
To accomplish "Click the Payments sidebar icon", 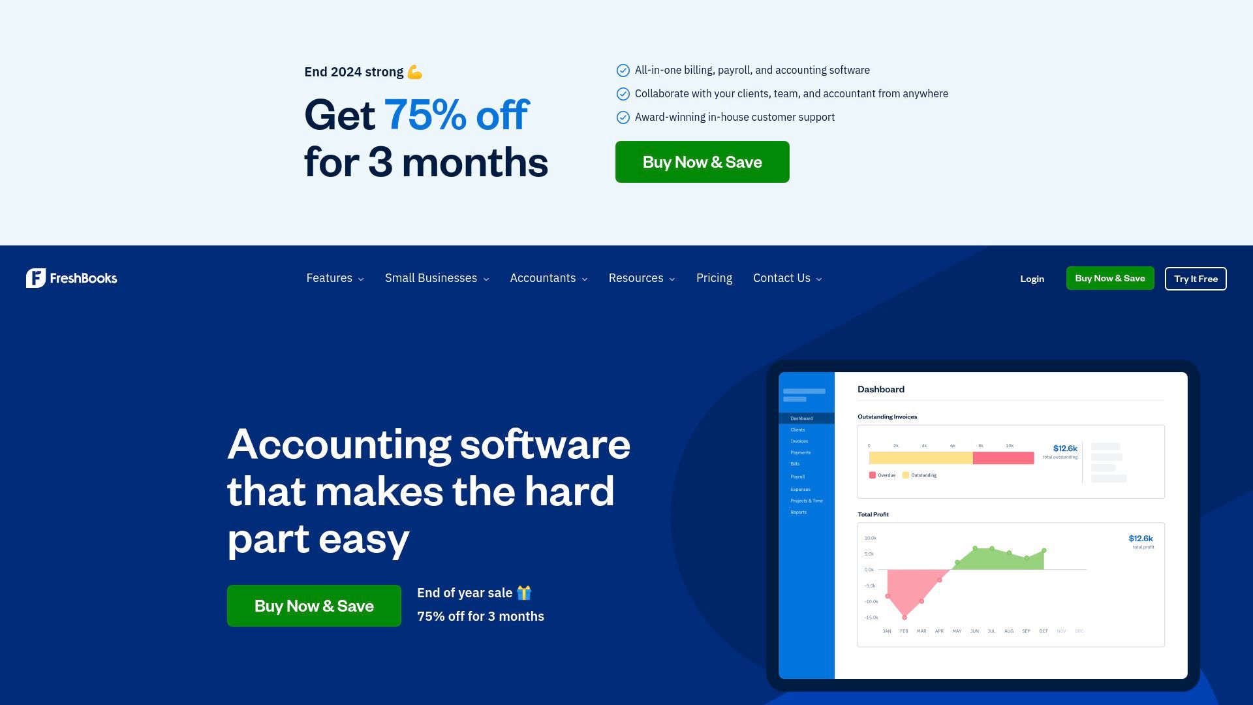I will (x=799, y=452).
